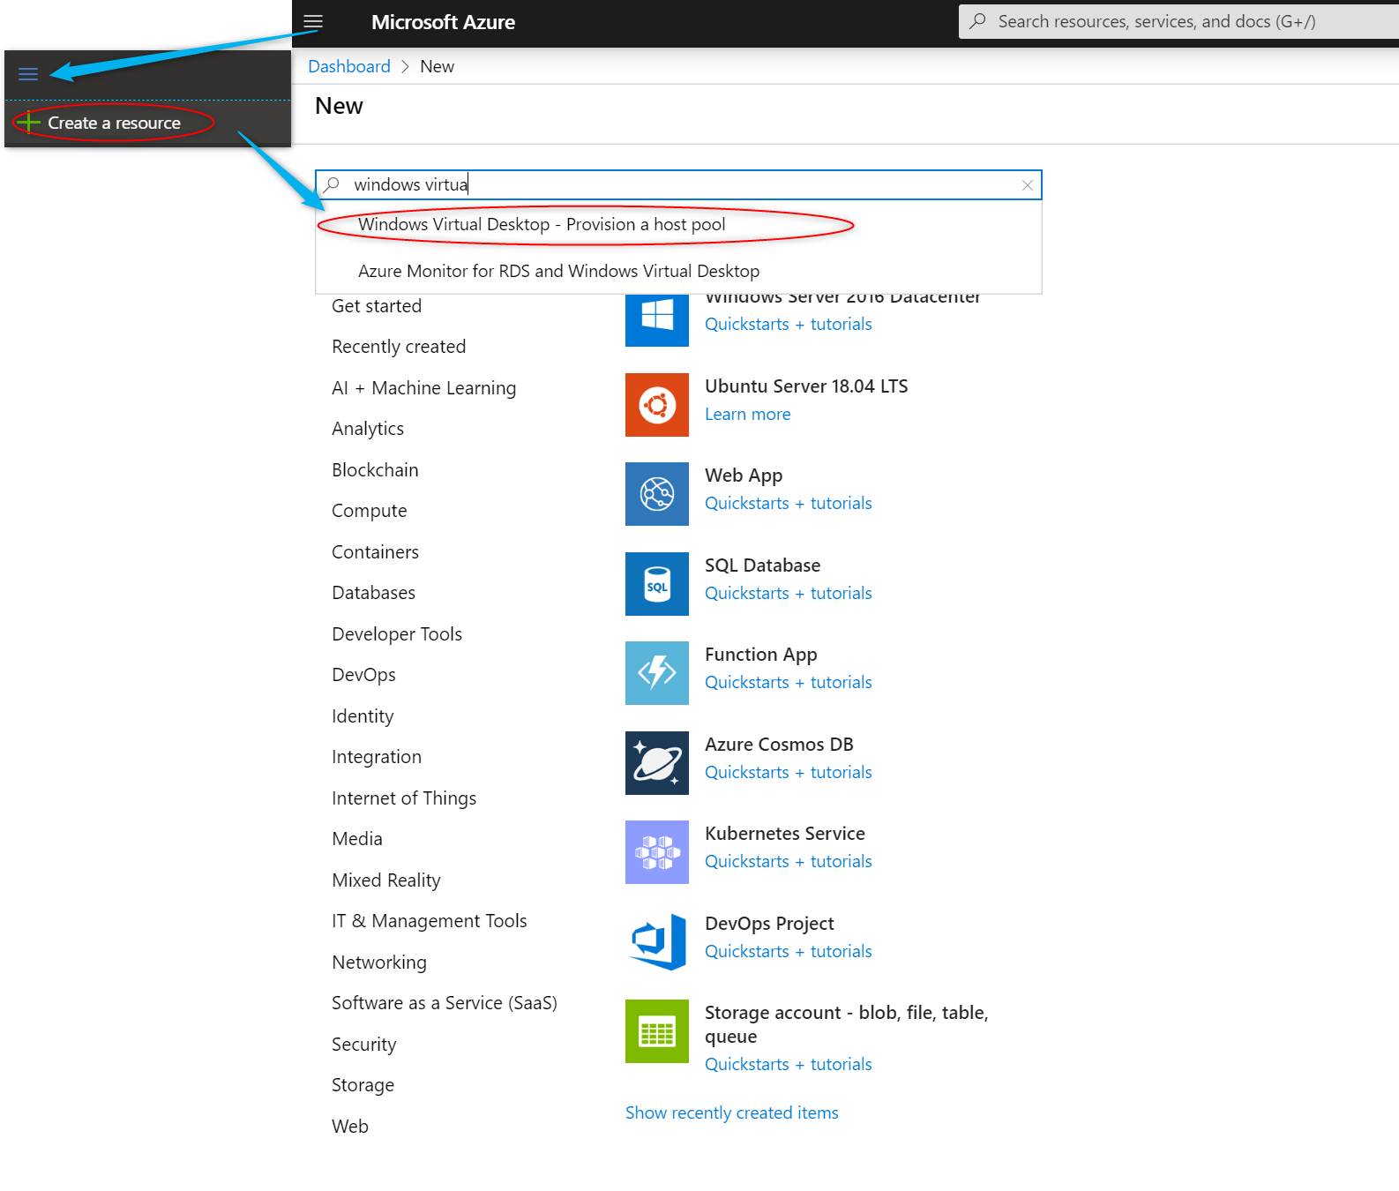Open Quickstarts + tutorials for Azure Cosmos DB
This screenshot has width=1399, height=1191.
click(x=789, y=773)
